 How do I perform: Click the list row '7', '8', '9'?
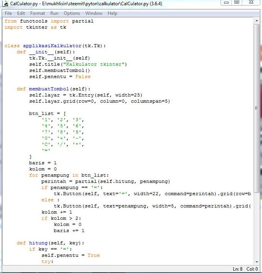click(63, 132)
